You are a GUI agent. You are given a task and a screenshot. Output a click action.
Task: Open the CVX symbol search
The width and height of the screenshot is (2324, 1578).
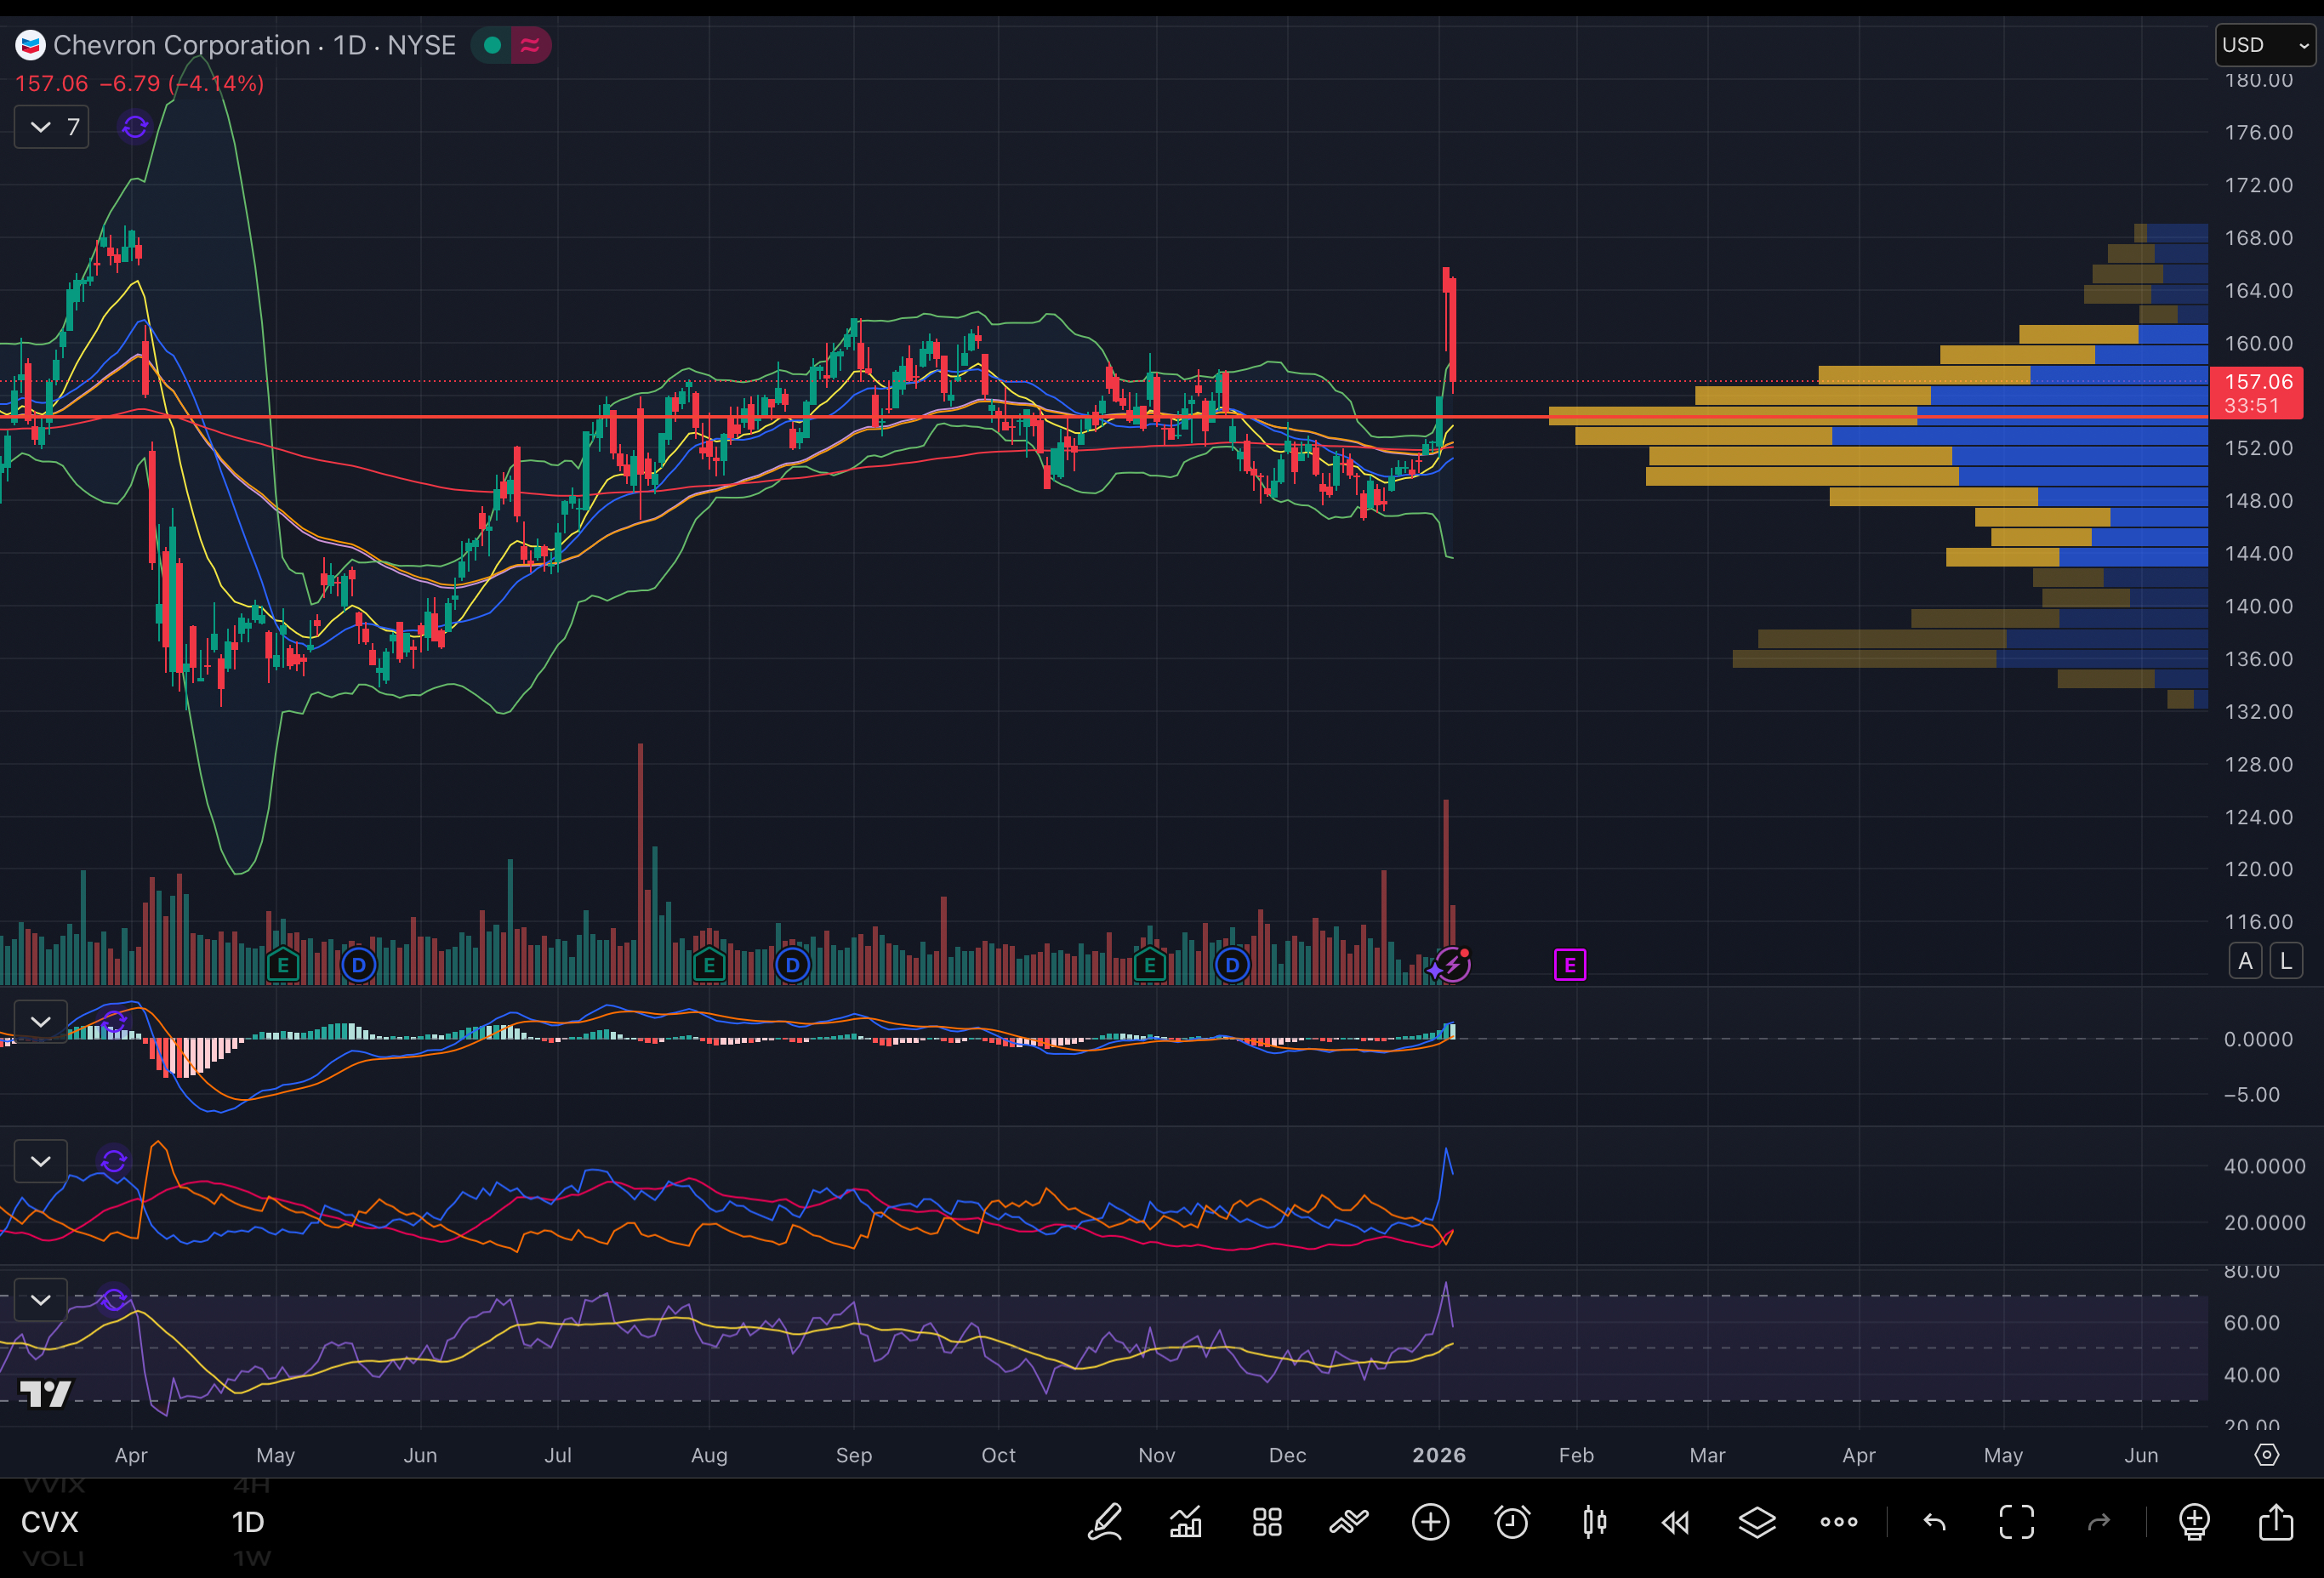point(50,1522)
